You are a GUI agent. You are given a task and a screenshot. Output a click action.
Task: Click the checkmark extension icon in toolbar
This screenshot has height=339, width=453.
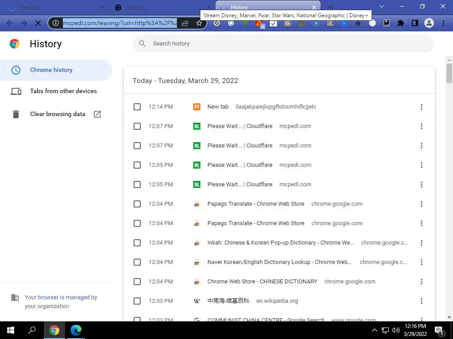pos(273,23)
